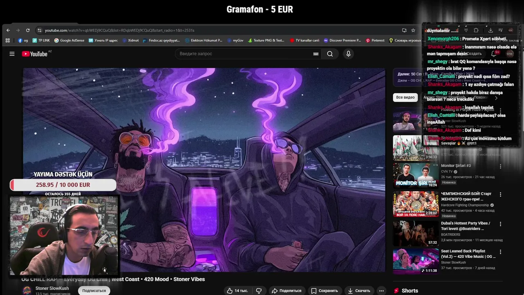
Task: Click the video player to pause
Action: coord(204,170)
